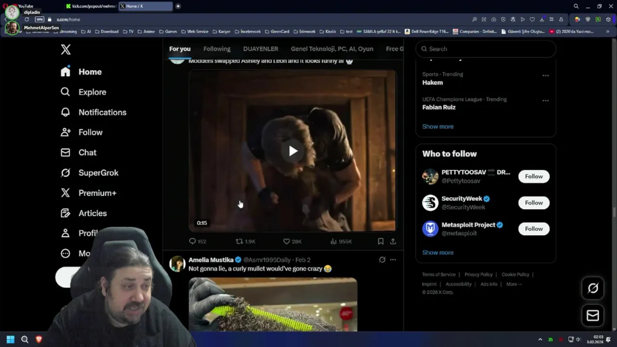Open the Games bookmarks folder
This screenshot has width=617, height=347.
click(168, 31)
